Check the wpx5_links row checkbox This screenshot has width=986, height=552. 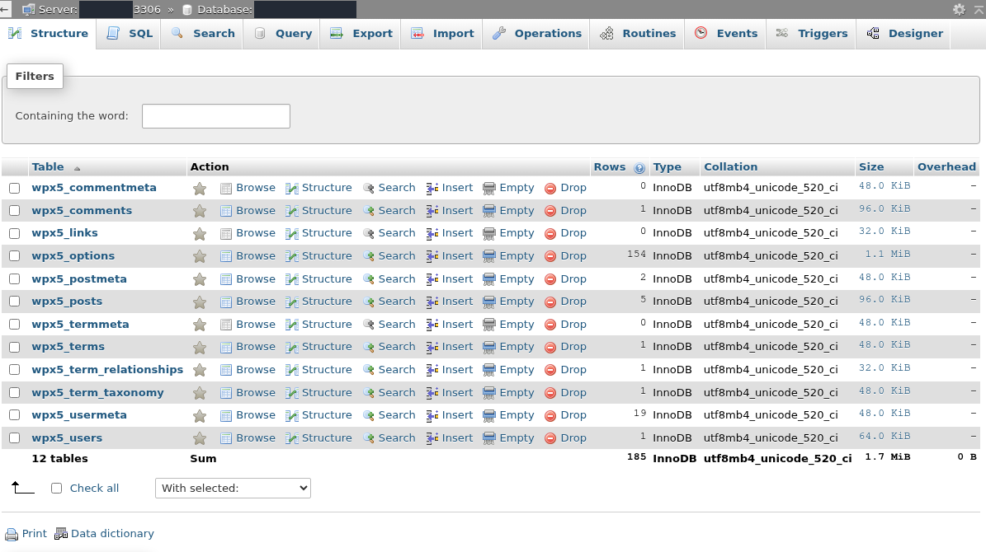coord(15,234)
